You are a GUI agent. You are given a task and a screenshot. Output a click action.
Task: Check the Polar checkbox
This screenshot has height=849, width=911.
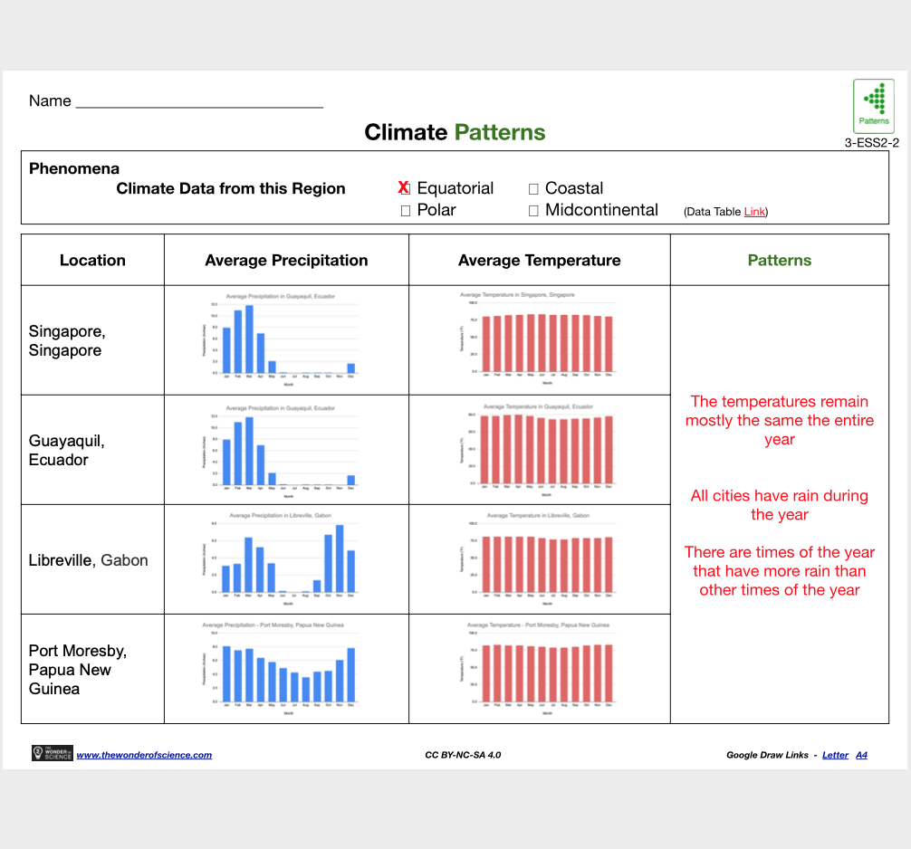point(406,210)
